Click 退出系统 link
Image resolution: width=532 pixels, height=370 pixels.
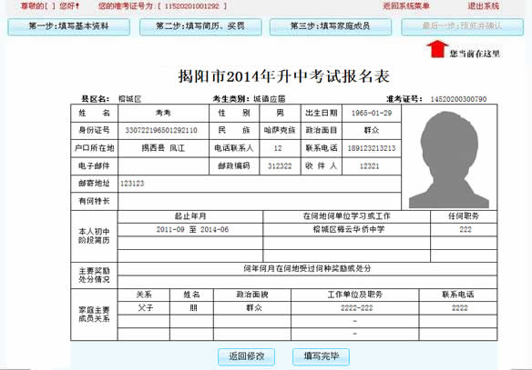(484, 6)
